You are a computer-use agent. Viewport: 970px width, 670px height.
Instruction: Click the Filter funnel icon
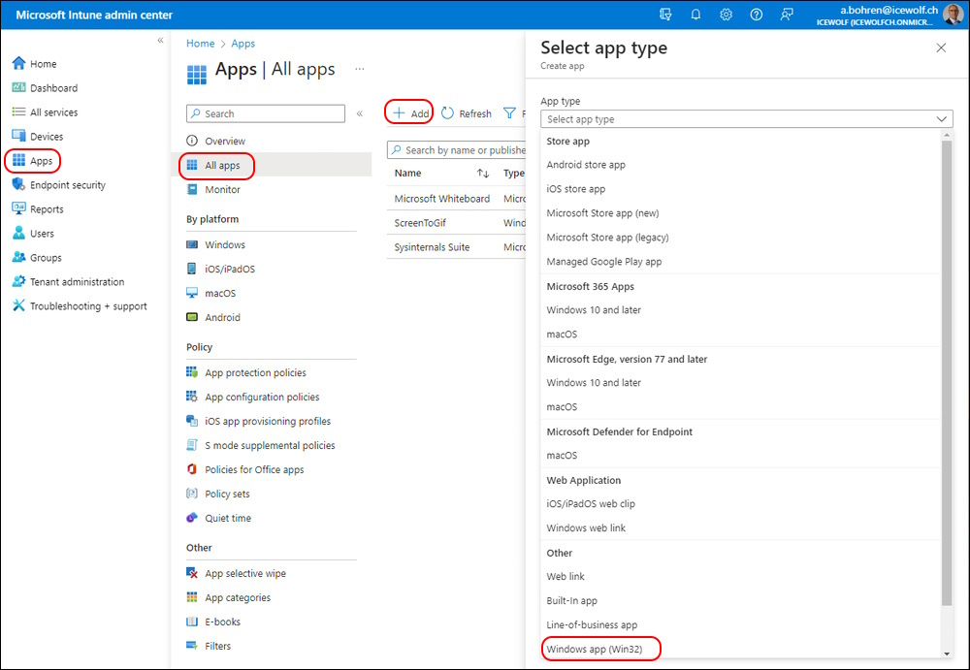509,113
